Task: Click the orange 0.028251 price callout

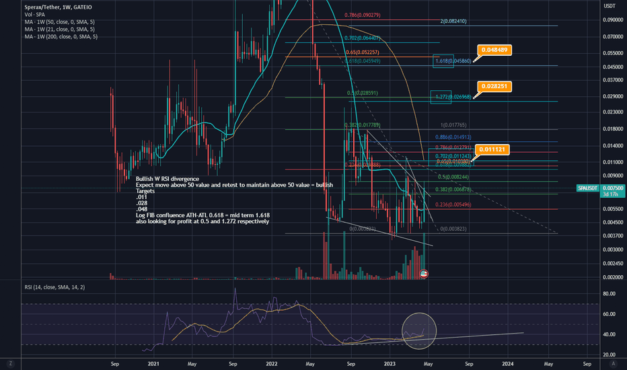Action: coord(494,86)
